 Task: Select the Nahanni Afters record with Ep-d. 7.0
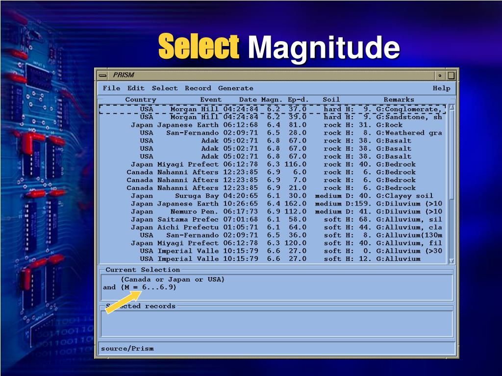pyautogui.click(x=273, y=180)
